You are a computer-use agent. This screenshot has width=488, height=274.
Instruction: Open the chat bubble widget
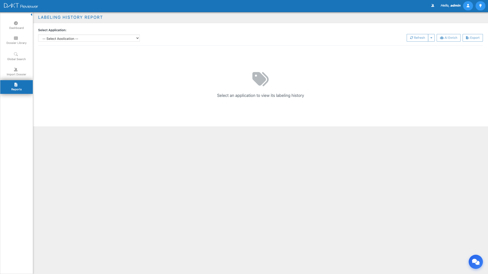pyautogui.click(x=476, y=262)
